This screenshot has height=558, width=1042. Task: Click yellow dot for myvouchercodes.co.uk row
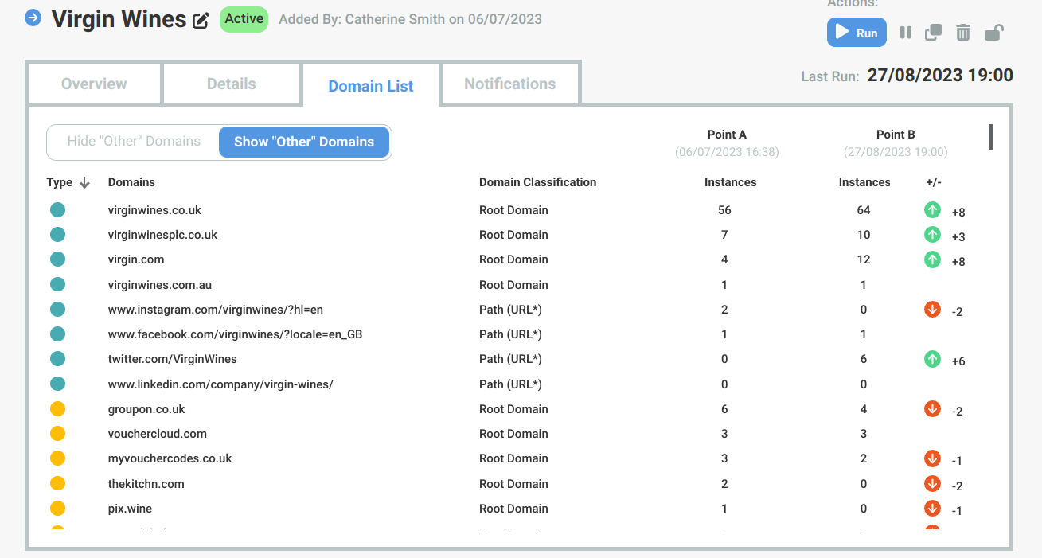57,458
